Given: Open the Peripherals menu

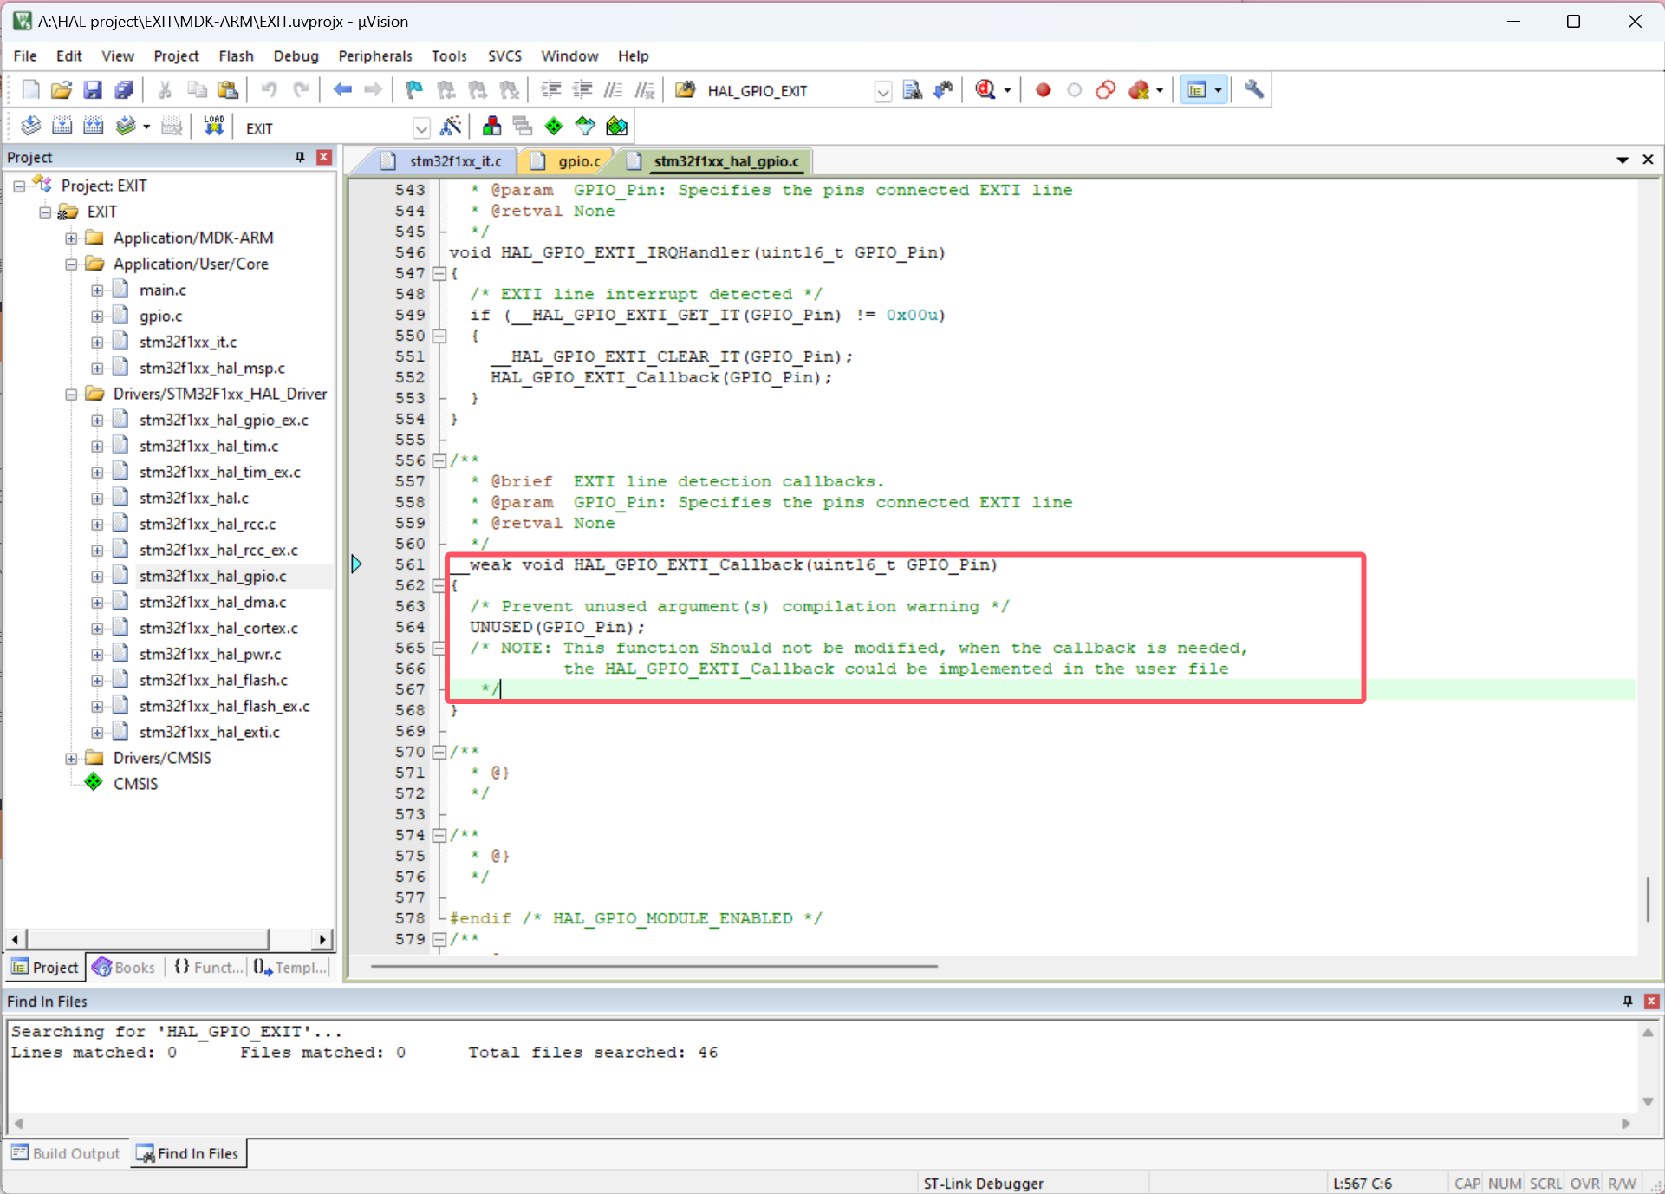Looking at the screenshot, I should click(x=375, y=55).
